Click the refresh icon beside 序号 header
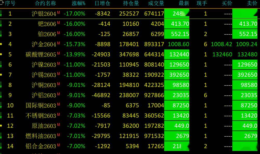260x154 pixels. (x=2, y=3)
